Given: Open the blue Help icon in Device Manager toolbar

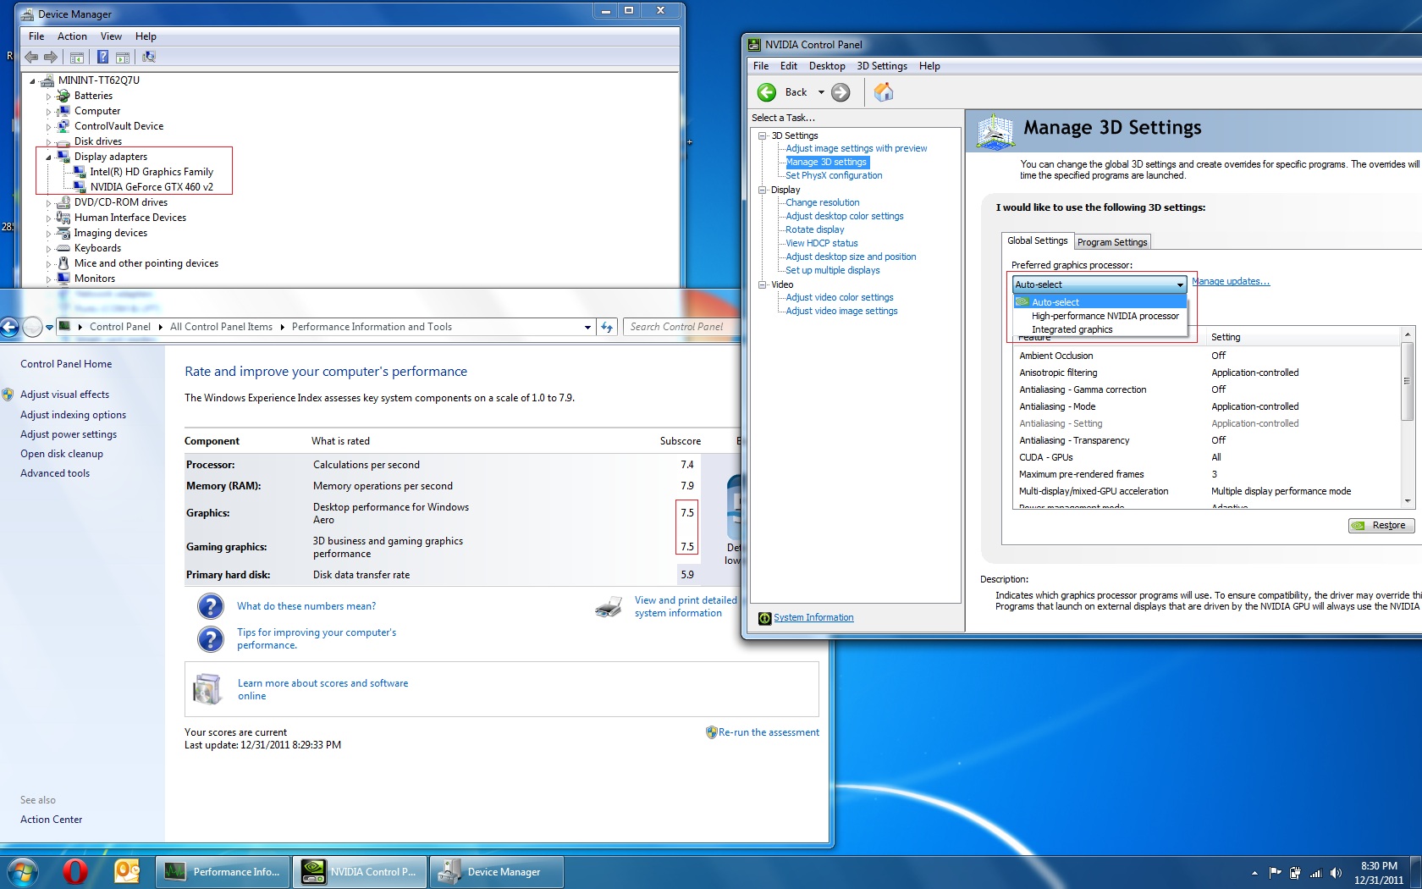Looking at the screenshot, I should tap(102, 57).
